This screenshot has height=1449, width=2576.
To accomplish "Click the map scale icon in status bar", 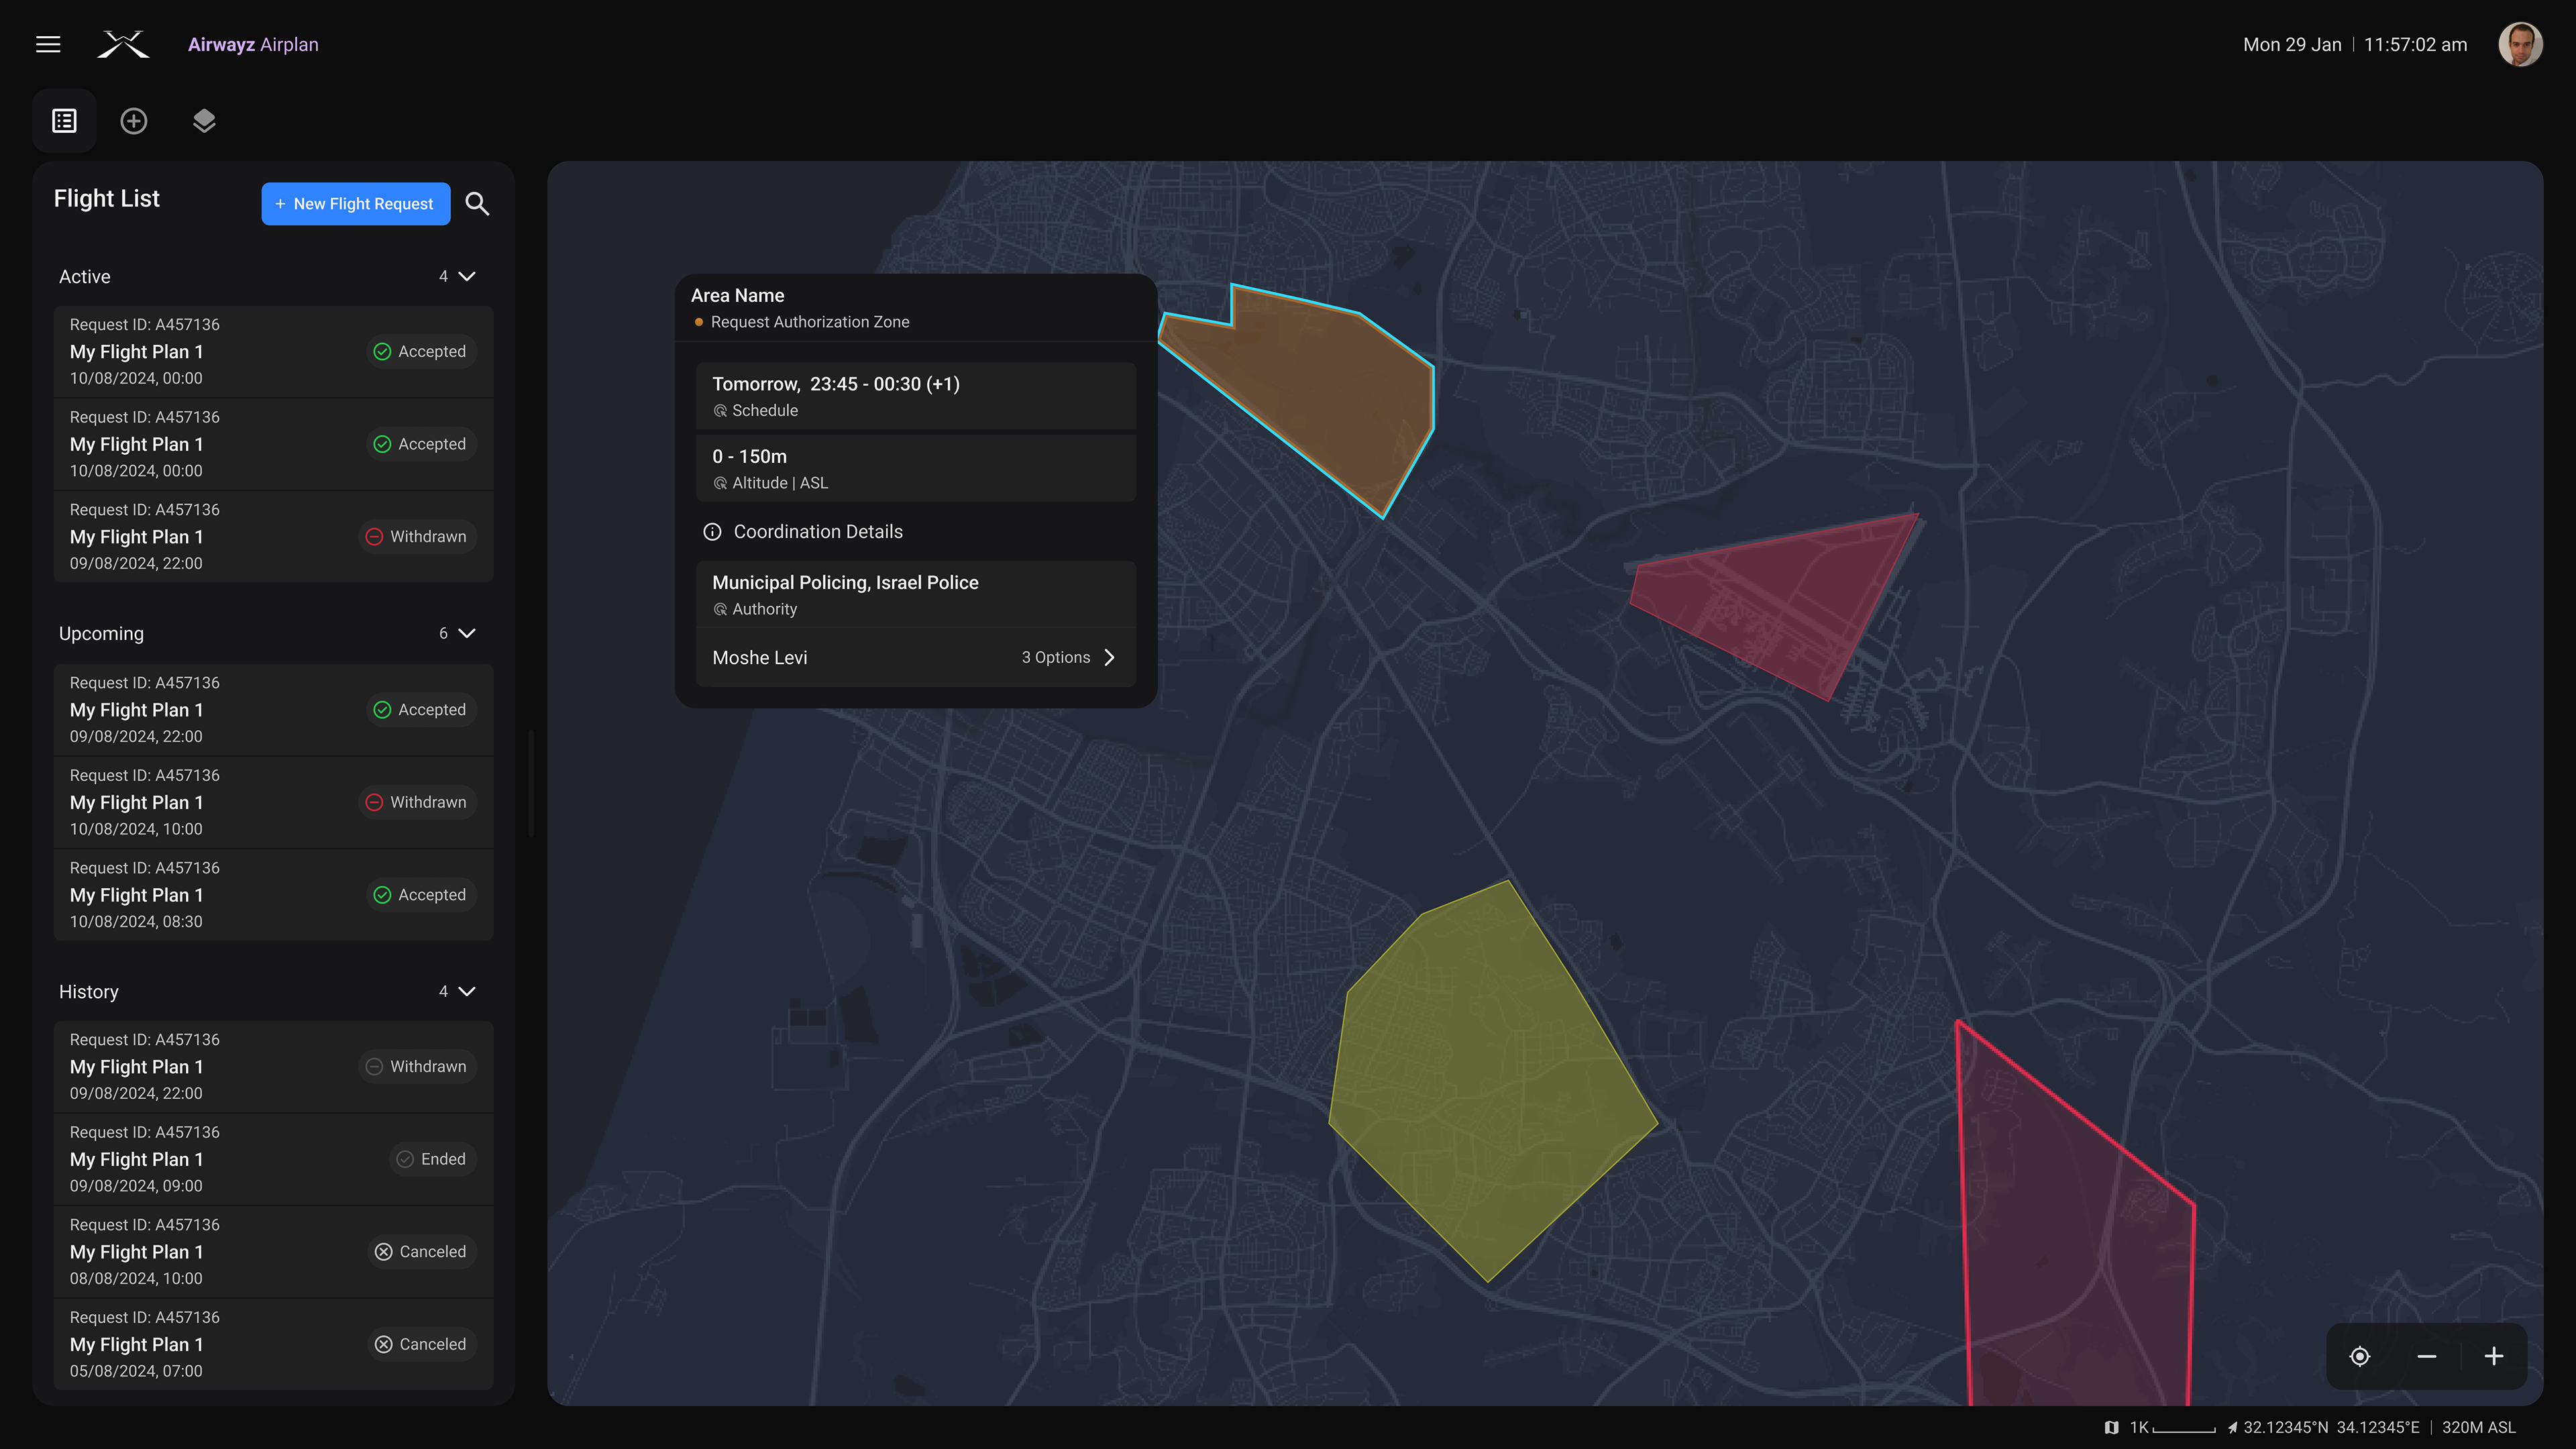I will [2111, 1427].
